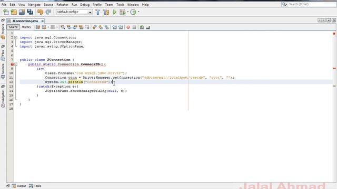Open the Navigate menu

coord(34,5)
